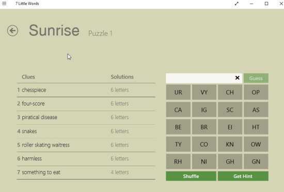The image size is (284, 192).
Task: Select the VY letter tile
Action: coord(204,92)
